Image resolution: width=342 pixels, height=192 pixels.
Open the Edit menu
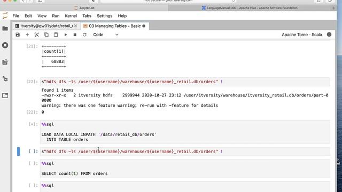coord(28,16)
